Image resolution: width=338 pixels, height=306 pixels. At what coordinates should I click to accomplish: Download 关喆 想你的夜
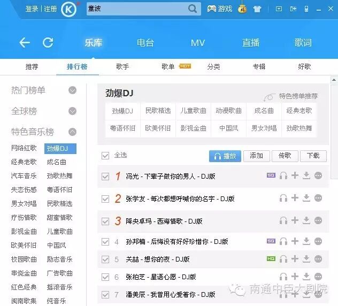point(306,259)
